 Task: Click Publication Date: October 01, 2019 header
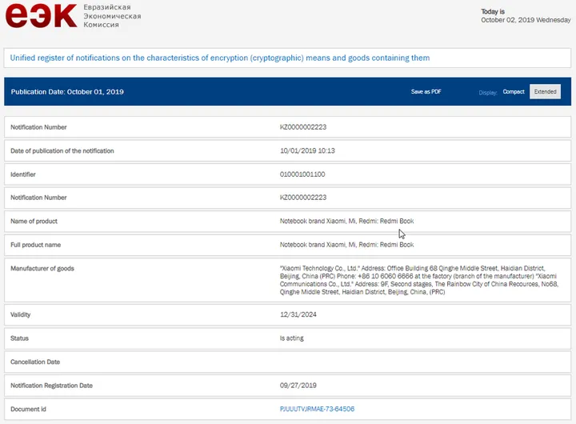(67, 92)
